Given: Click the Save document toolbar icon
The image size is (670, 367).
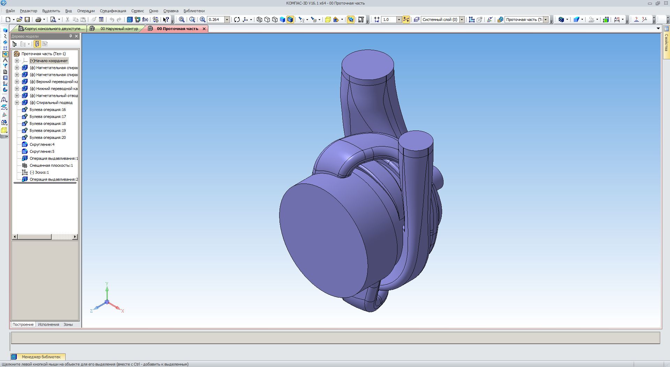Looking at the screenshot, I should click(x=27, y=20).
